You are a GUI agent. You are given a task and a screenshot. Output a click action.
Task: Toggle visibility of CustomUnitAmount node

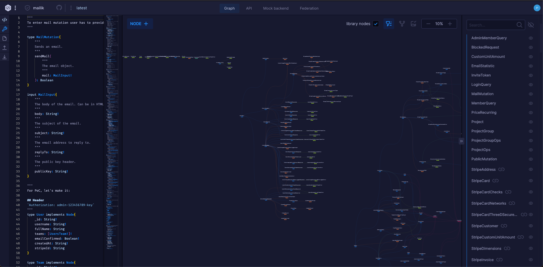pos(531,57)
